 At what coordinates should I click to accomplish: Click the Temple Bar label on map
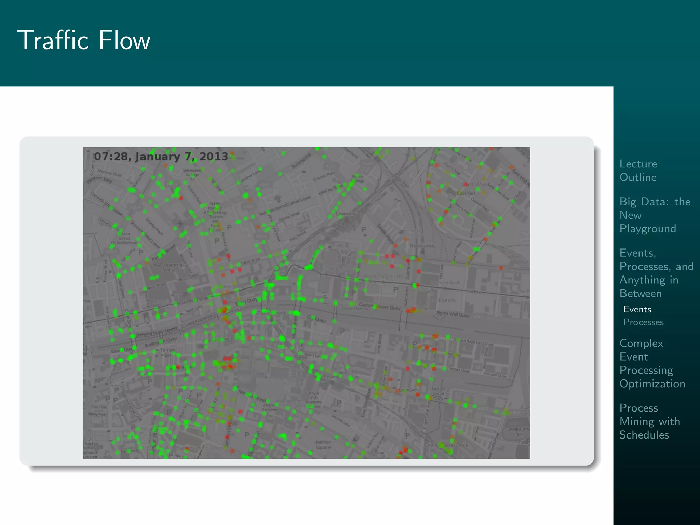(167, 352)
